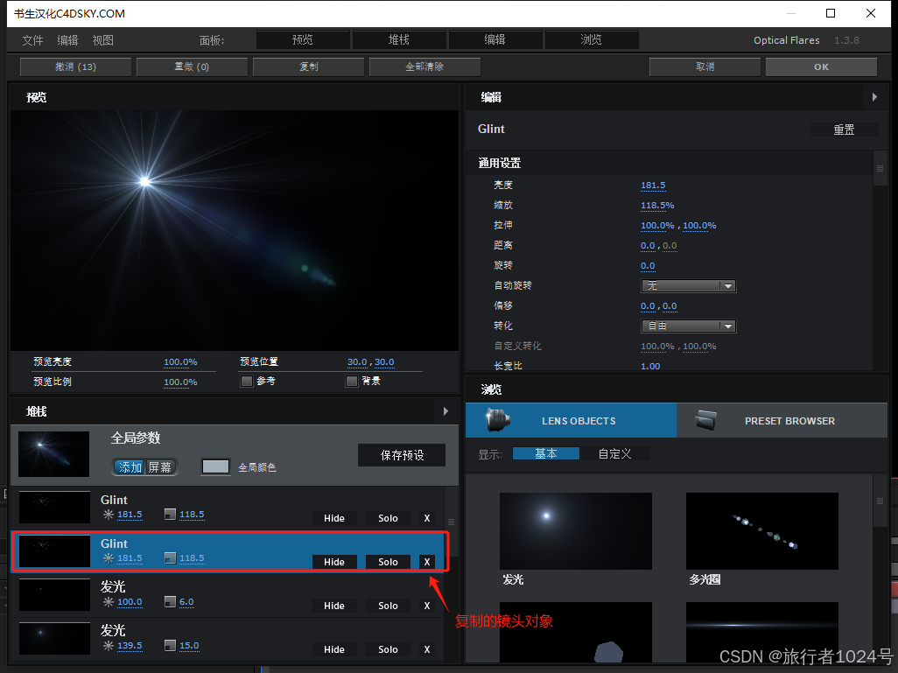Select the 添加 blend mode toggle
This screenshot has width=898, height=673.
point(130,467)
